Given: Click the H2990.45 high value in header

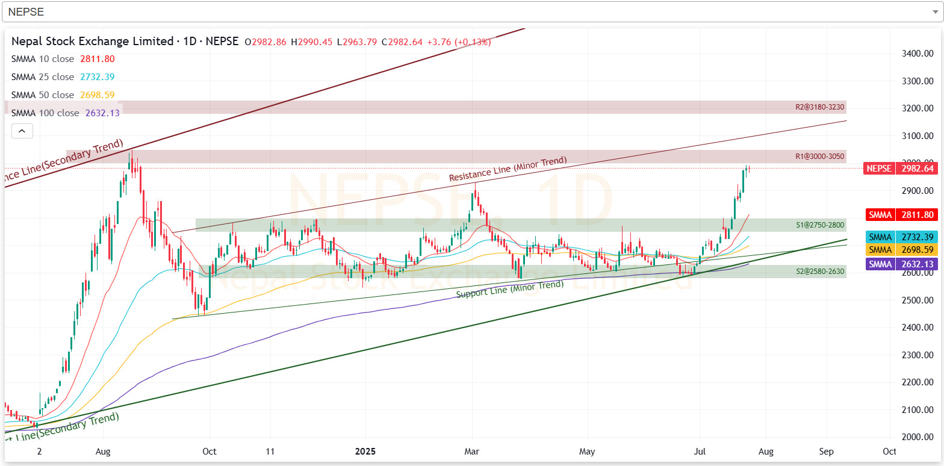Looking at the screenshot, I should pyautogui.click(x=311, y=42).
